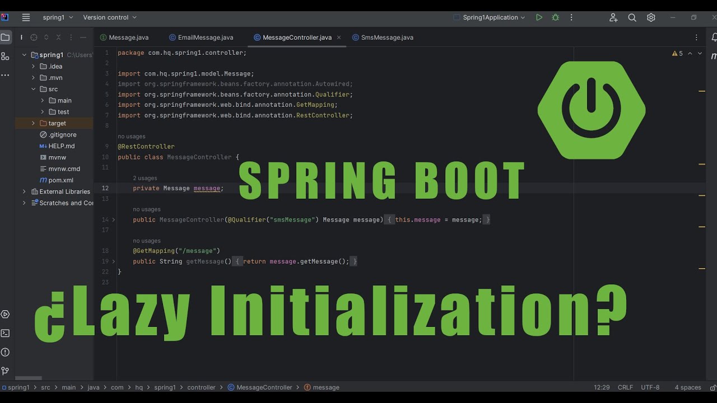This screenshot has height=403, width=717.
Task: Expand the test folder
Action: click(42, 112)
